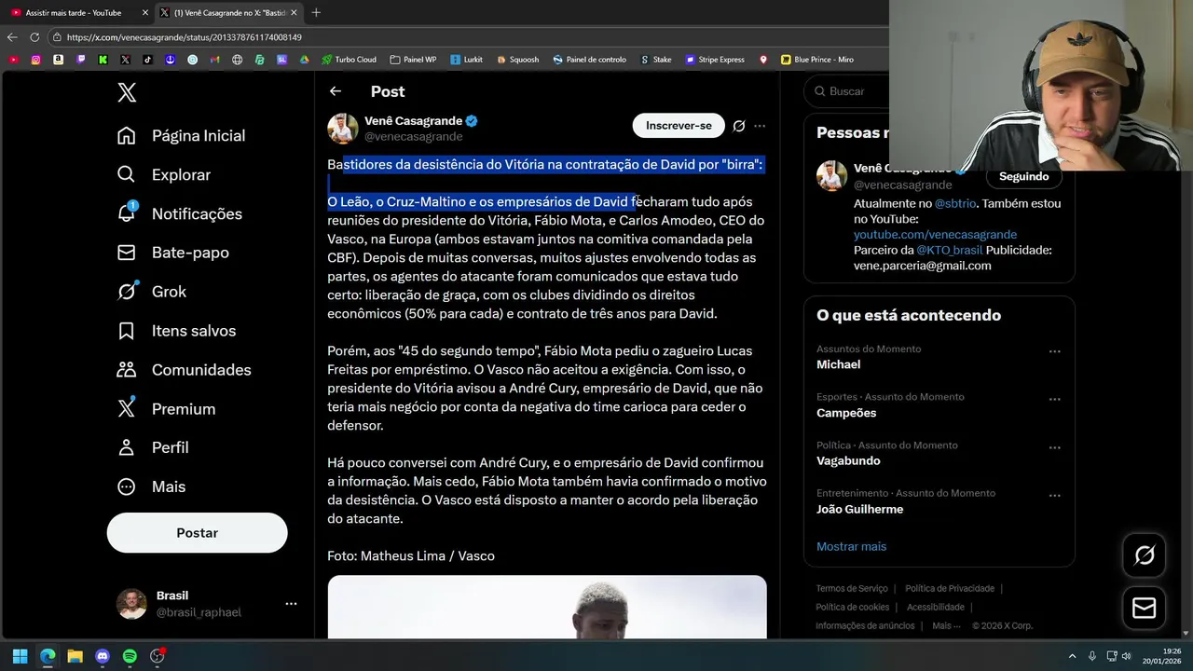Open Notificações in the sidebar

[179, 214]
